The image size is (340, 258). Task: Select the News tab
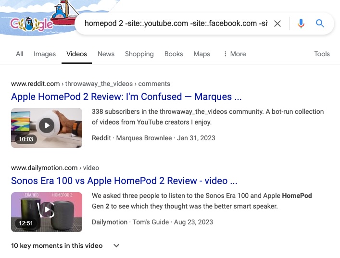106,54
